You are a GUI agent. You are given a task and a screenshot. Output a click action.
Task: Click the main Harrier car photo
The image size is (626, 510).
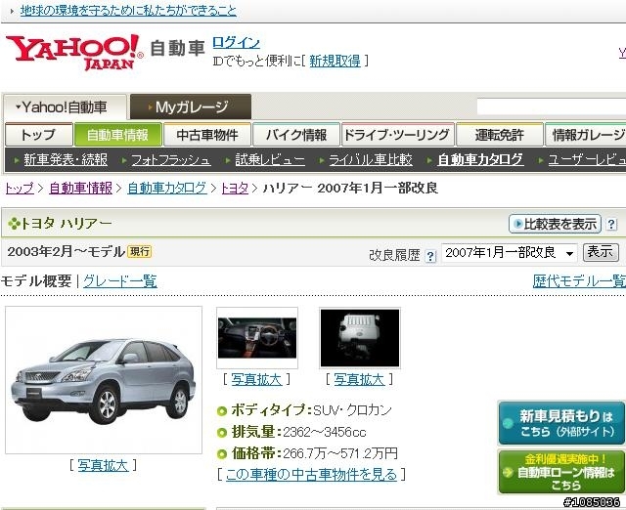104,380
